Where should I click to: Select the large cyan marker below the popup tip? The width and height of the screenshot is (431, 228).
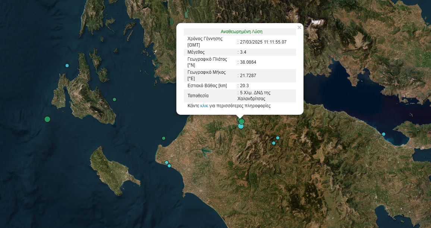pyautogui.click(x=240, y=126)
